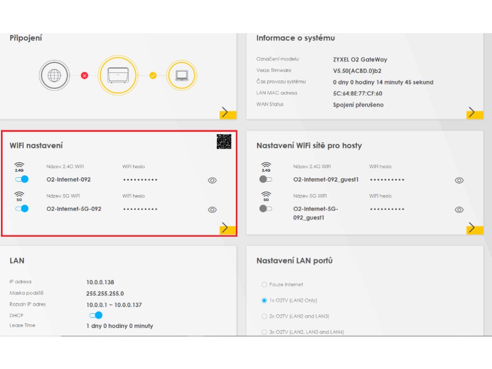
Task: Show password for O2-Internet-5G-092
Action: pyautogui.click(x=212, y=210)
